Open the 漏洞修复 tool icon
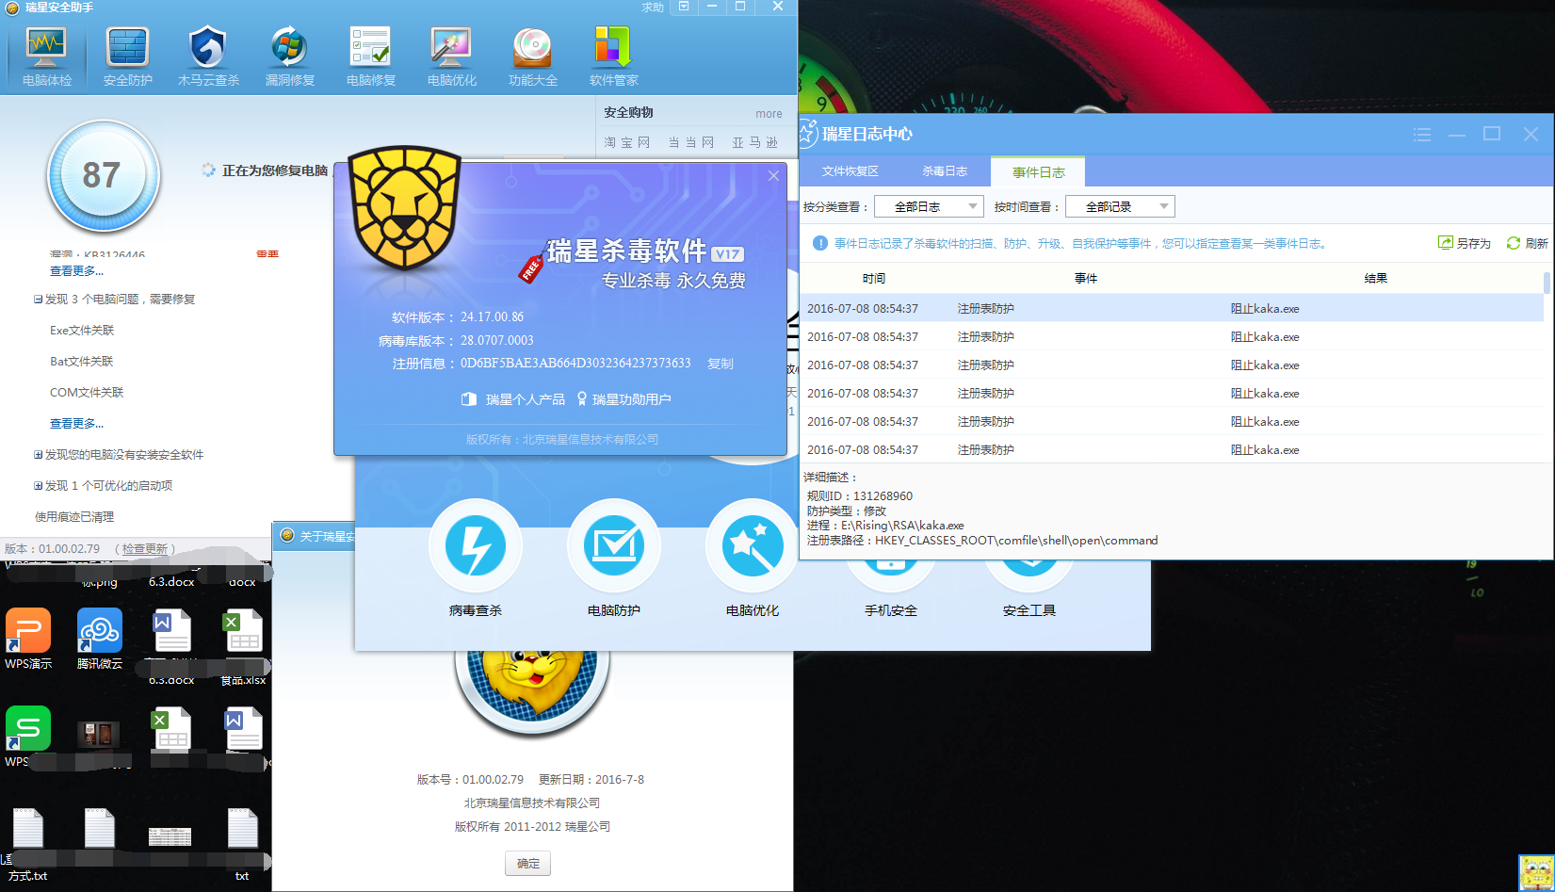 pyautogui.click(x=289, y=57)
